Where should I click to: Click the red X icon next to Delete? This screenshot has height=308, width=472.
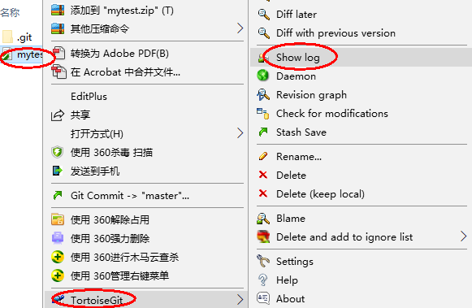[263, 175]
